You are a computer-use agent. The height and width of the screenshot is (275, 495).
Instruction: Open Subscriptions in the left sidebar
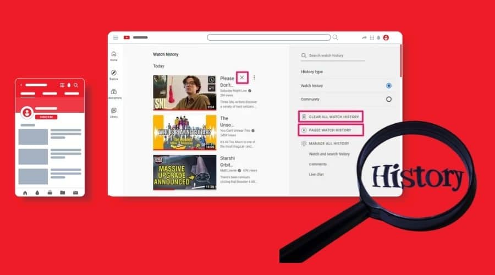click(x=114, y=94)
